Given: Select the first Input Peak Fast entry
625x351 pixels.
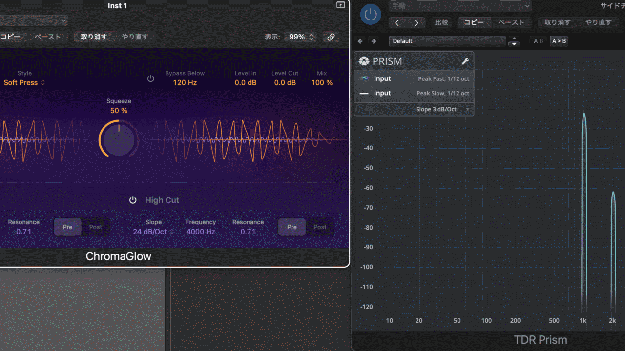Looking at the screenshot, I should [x=414, y=79].
